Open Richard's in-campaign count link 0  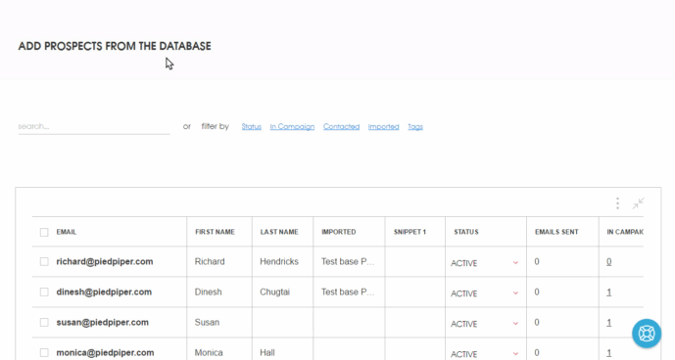608,261
